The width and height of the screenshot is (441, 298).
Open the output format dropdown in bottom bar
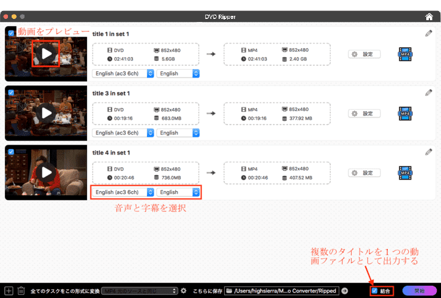[x=140, y=291]
